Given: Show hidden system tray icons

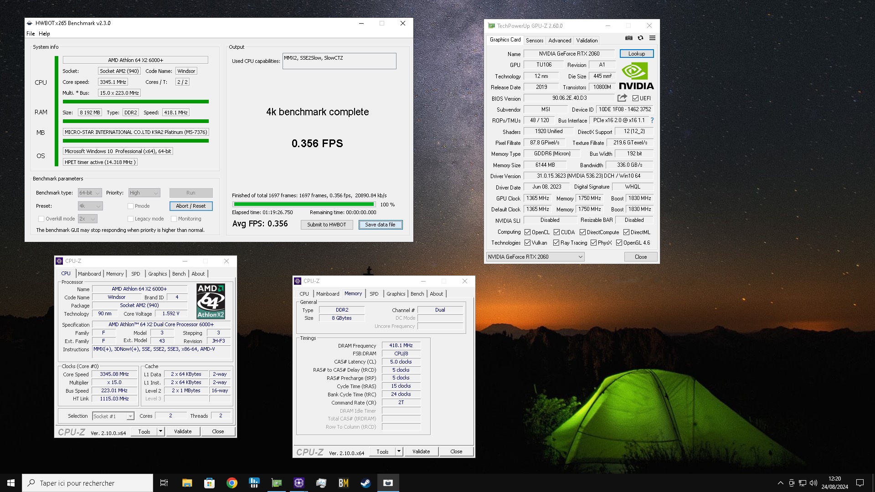Looking at the screenshot, I should [x=780, y=483].
